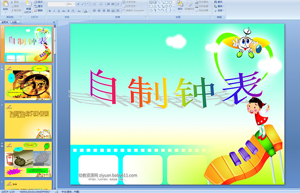Image resolution: width=300 pixels, height=193 pixels.
Task: Switch to the Outline (大纲) tab
Action: coord(14,22)
